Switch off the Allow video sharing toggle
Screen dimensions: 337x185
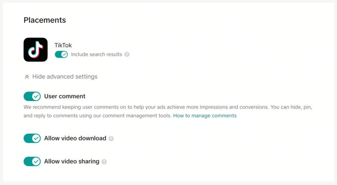(x=32, y=161)
